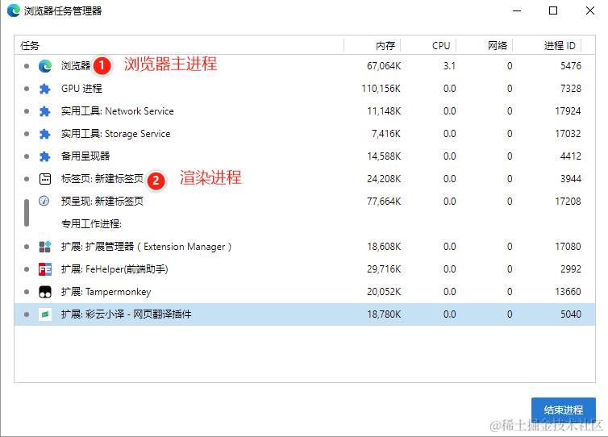Click the puzzle icon beside GPU 进程
This screenshot has height=437, width=608.
pyautogui.click(x=45, y=89)
